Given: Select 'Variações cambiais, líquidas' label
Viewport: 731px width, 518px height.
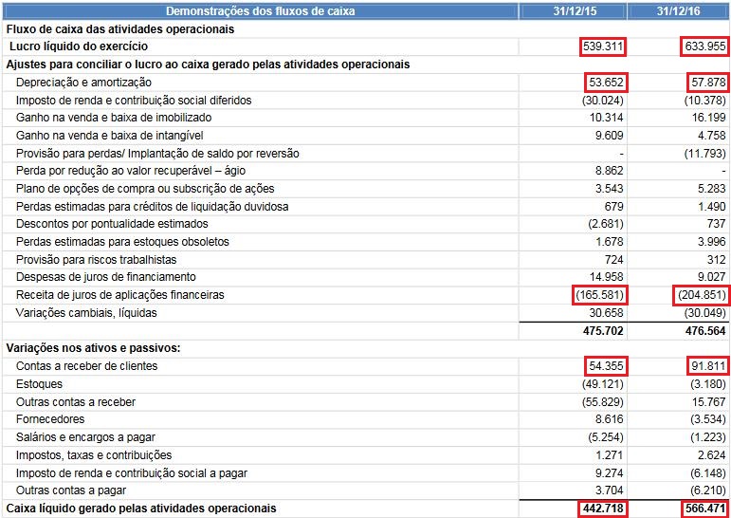Looking at the screenshot, I should [86, 313].
